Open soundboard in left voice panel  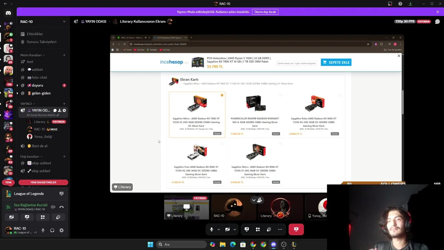pos(58,217)
